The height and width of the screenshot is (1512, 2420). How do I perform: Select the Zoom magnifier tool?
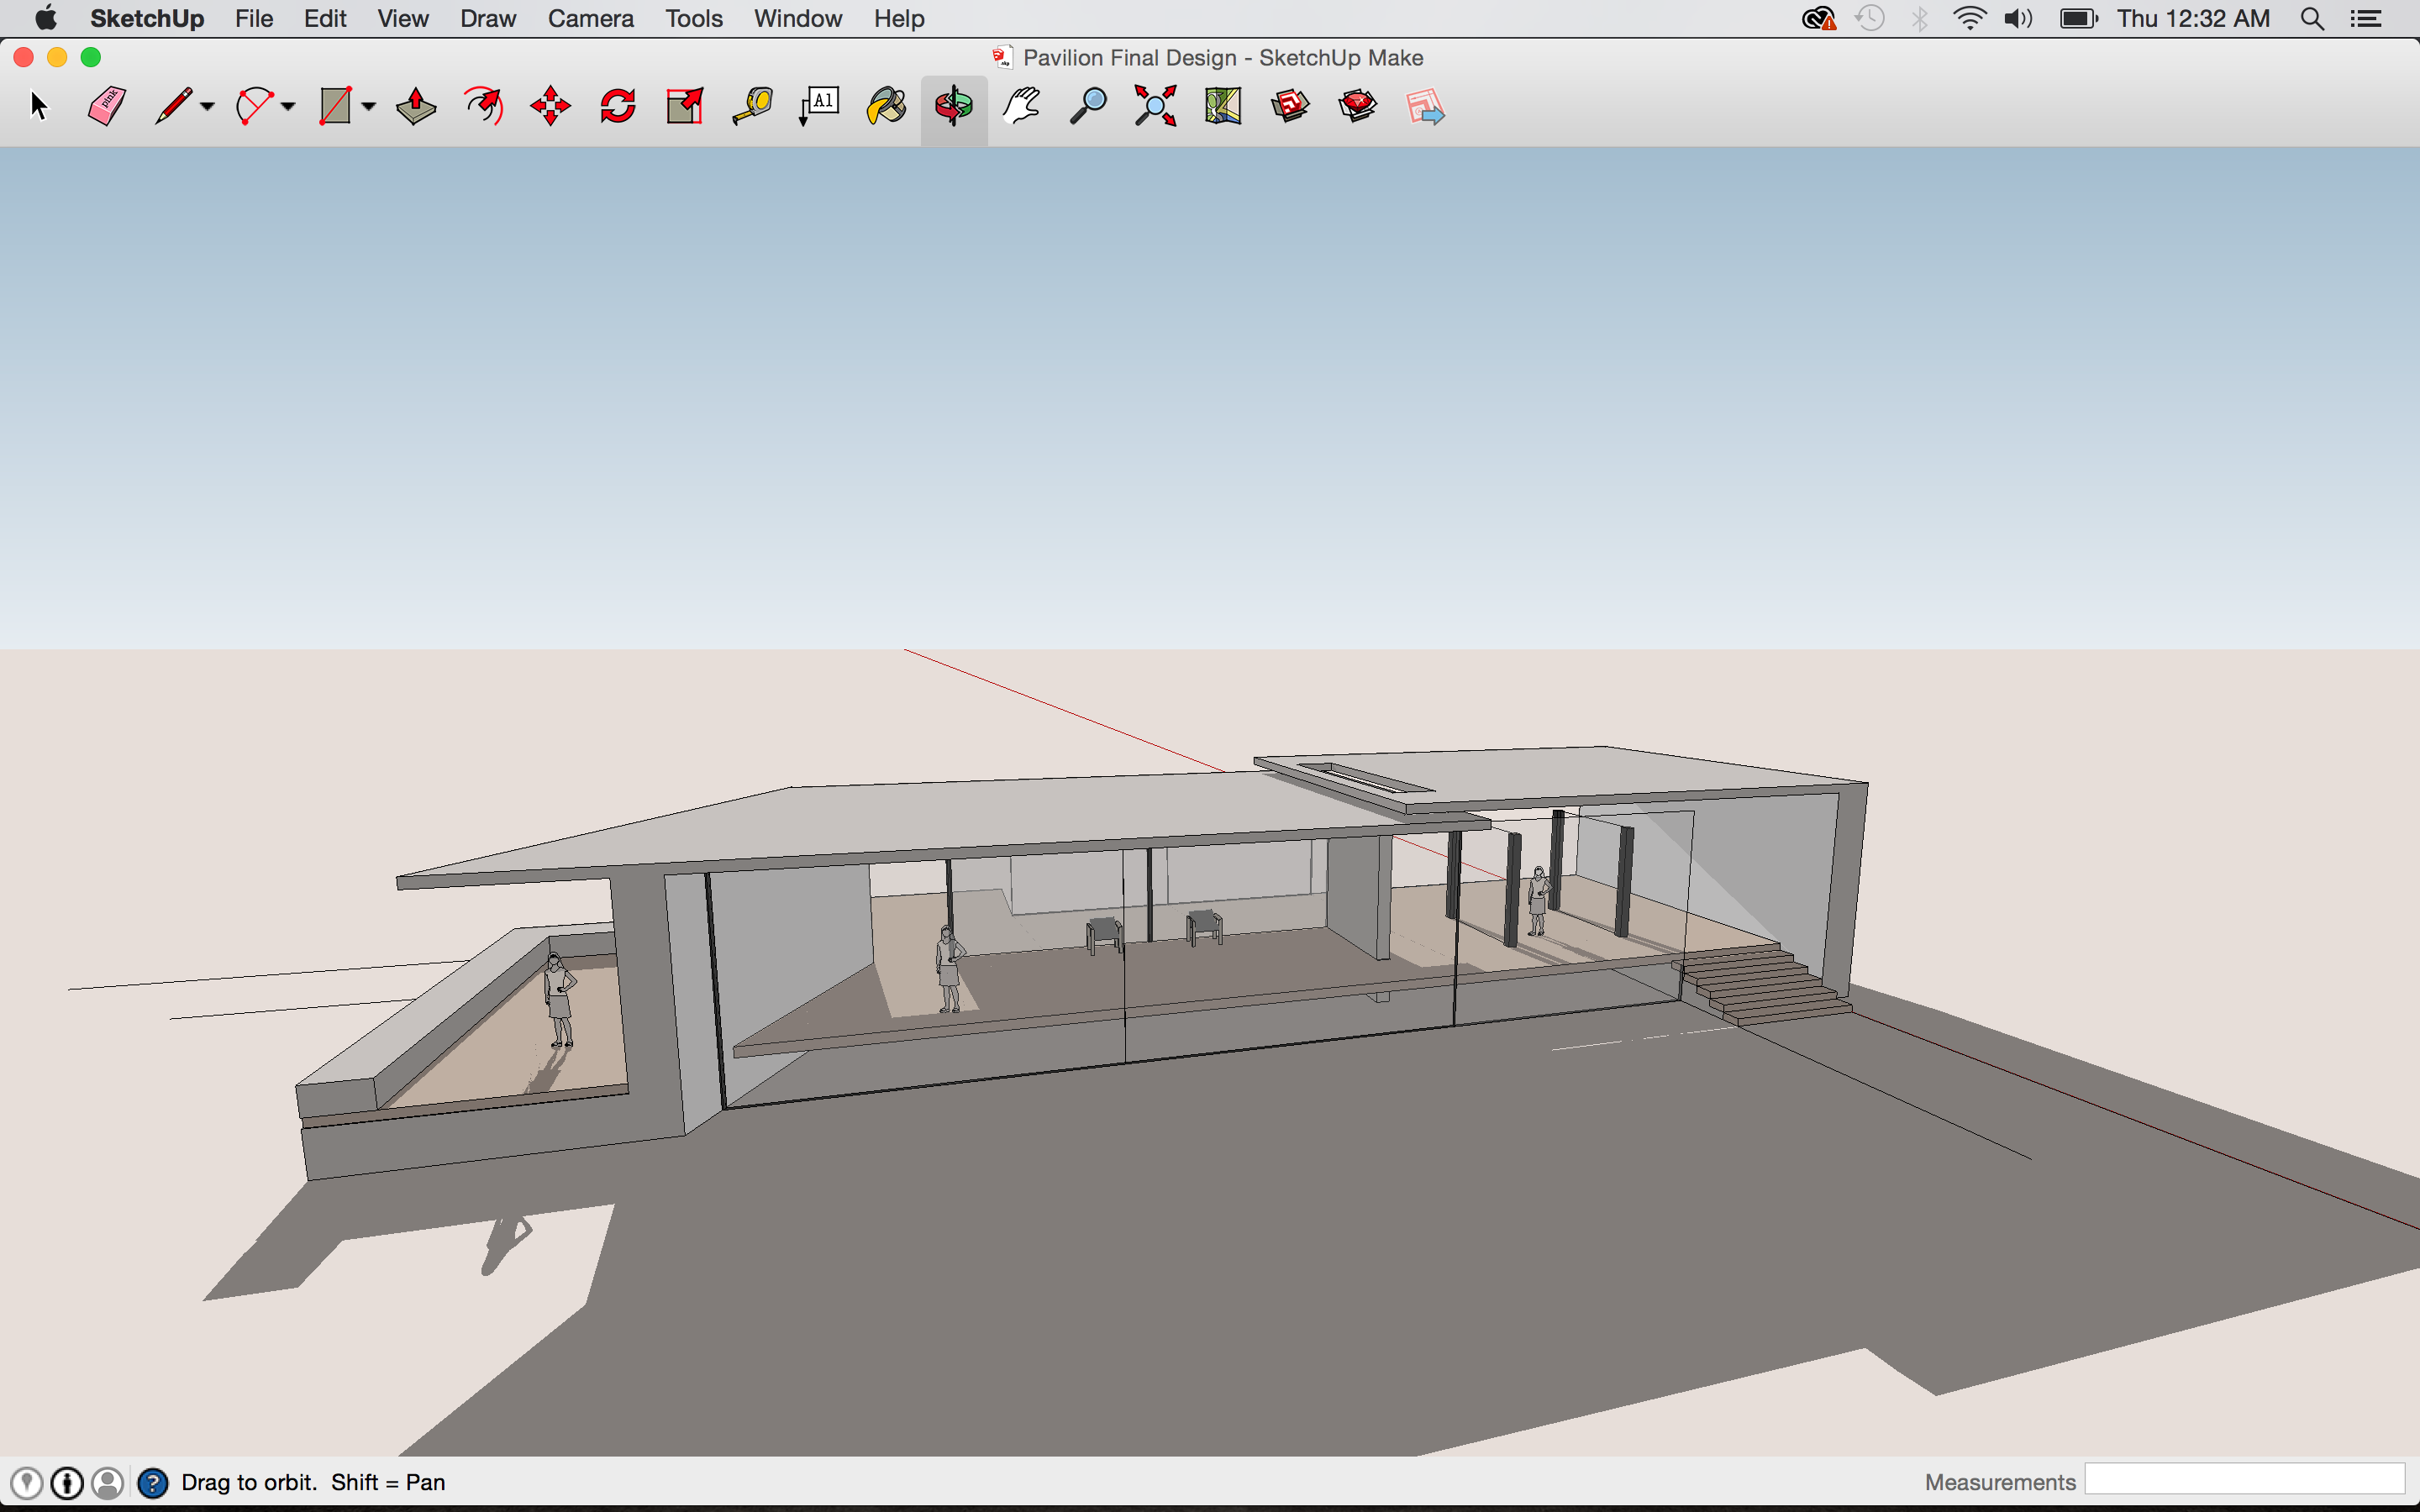(x=1088, y=106)
